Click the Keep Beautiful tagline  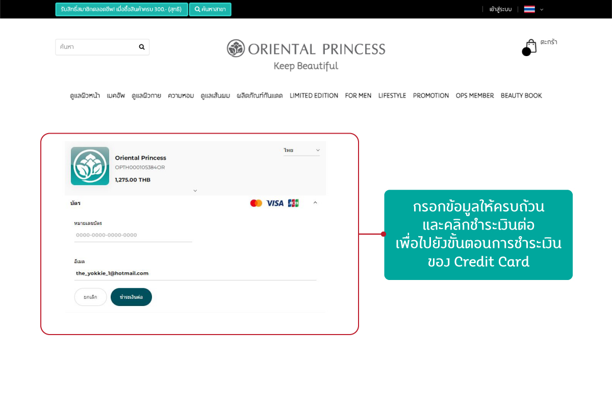pyautogui.click(x=306, y=66)
